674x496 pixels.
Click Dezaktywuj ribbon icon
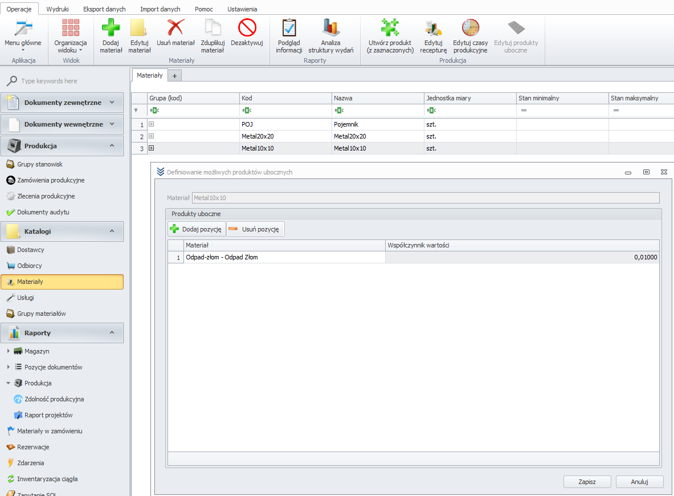(x=247, y=27)
